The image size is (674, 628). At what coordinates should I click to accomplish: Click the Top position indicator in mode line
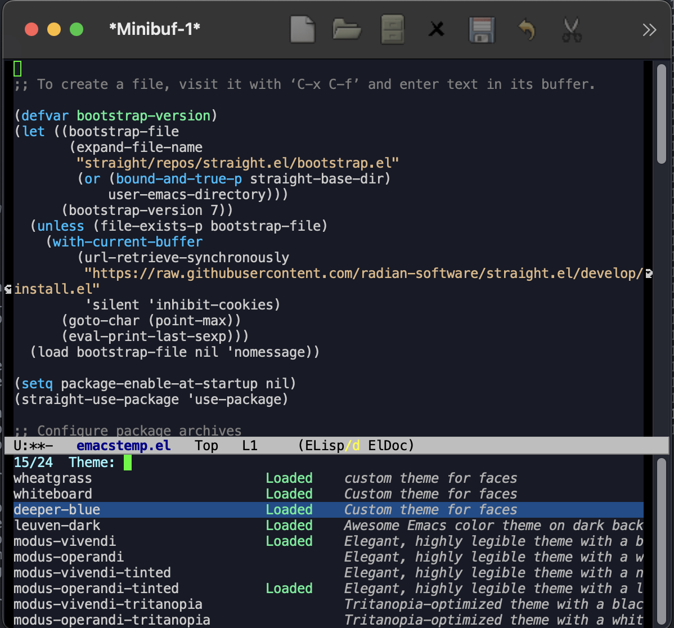[206, 445]
